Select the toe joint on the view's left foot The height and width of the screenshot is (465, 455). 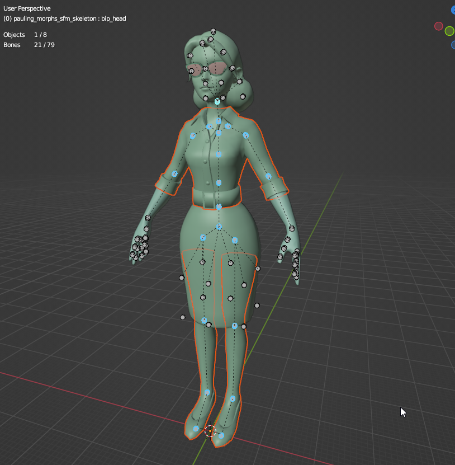click(196, 429)
